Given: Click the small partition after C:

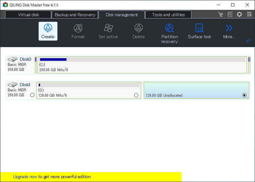Looking at the screenshot, I should [249, 65].
